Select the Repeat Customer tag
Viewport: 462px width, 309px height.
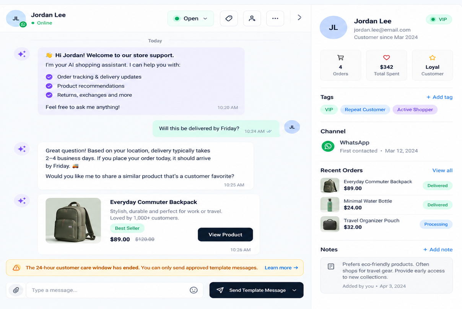pos(365,109)
